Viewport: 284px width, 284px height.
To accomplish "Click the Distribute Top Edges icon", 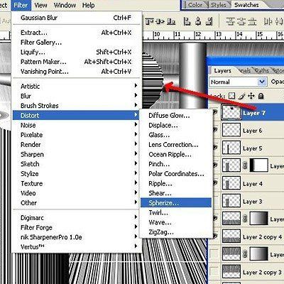I will [230, 21].
